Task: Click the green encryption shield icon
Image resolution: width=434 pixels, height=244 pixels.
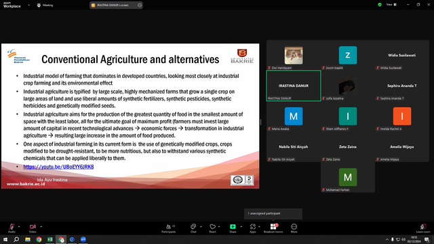Action: coord(380,5)
